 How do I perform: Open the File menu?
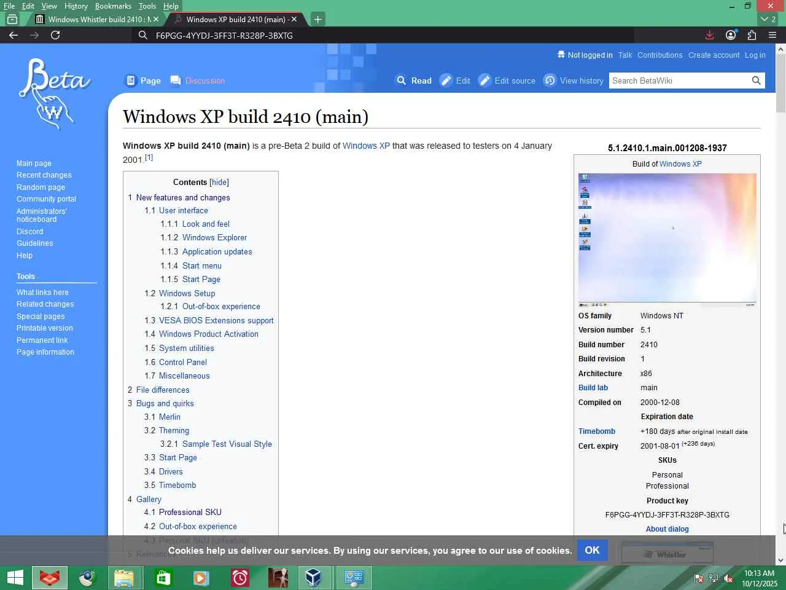click(x=9, y=6)
